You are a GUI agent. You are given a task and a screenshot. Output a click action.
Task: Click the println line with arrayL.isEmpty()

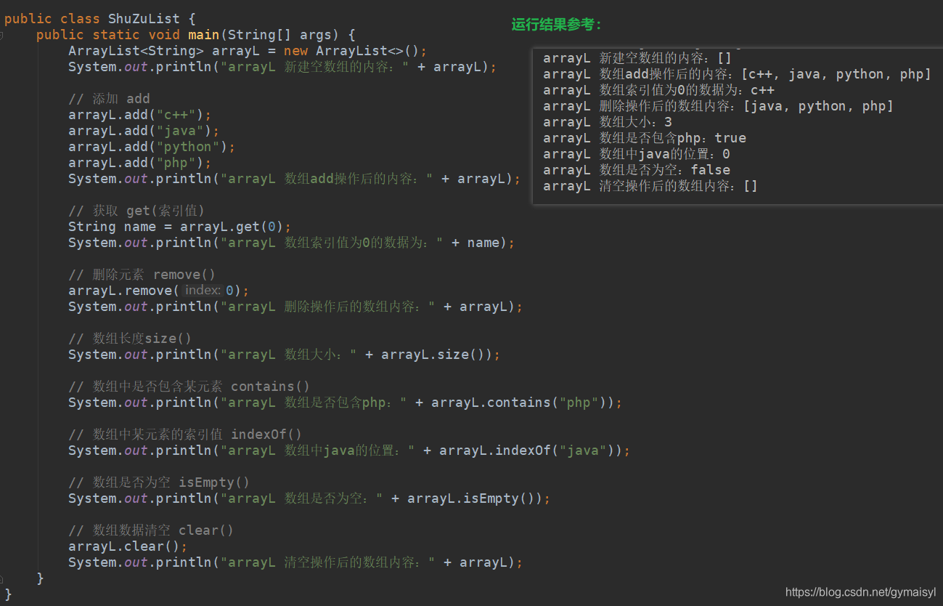point(309,498)
